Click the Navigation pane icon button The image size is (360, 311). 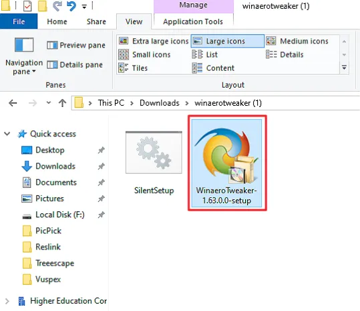pos(24,45)
